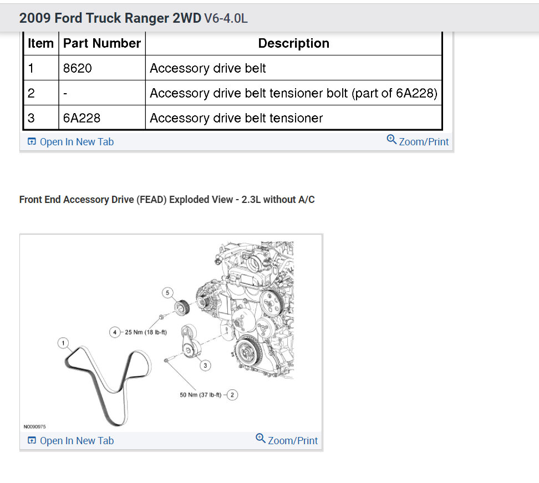The image size is (539, 483).
Task: Click the parts table Open In New Tab icon
Action: (x=32, y=141)
